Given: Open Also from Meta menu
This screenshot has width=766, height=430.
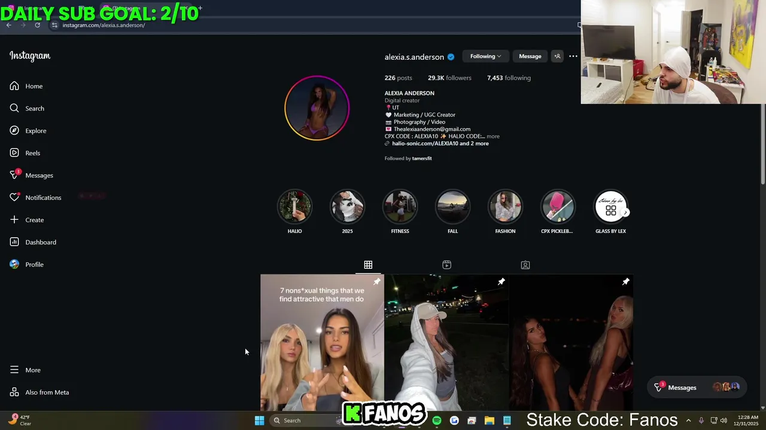Looking at the screenshot, I should 39,392.
